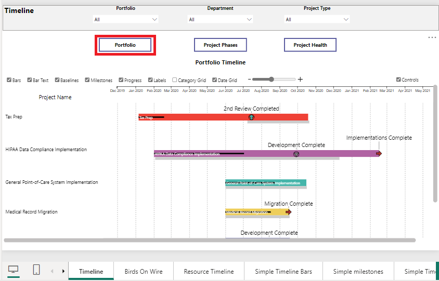Viewport: 439px width, 281px height.
Task: Disable the Progress checkbox
Action: coord(121,80)
